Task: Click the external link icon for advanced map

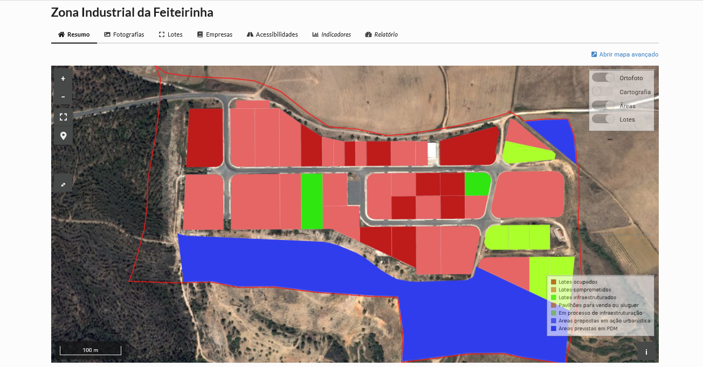Action: tap(594, 54)
